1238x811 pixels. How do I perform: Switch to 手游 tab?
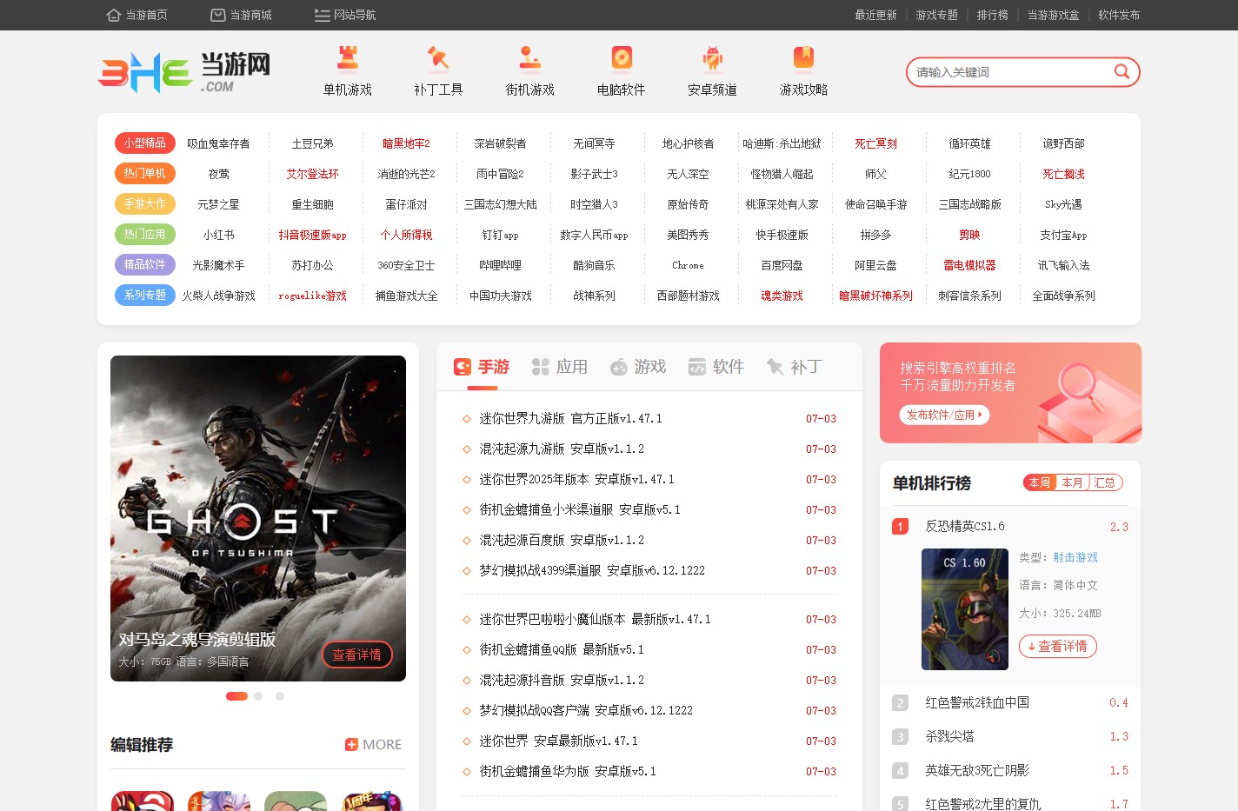[482, 367]
